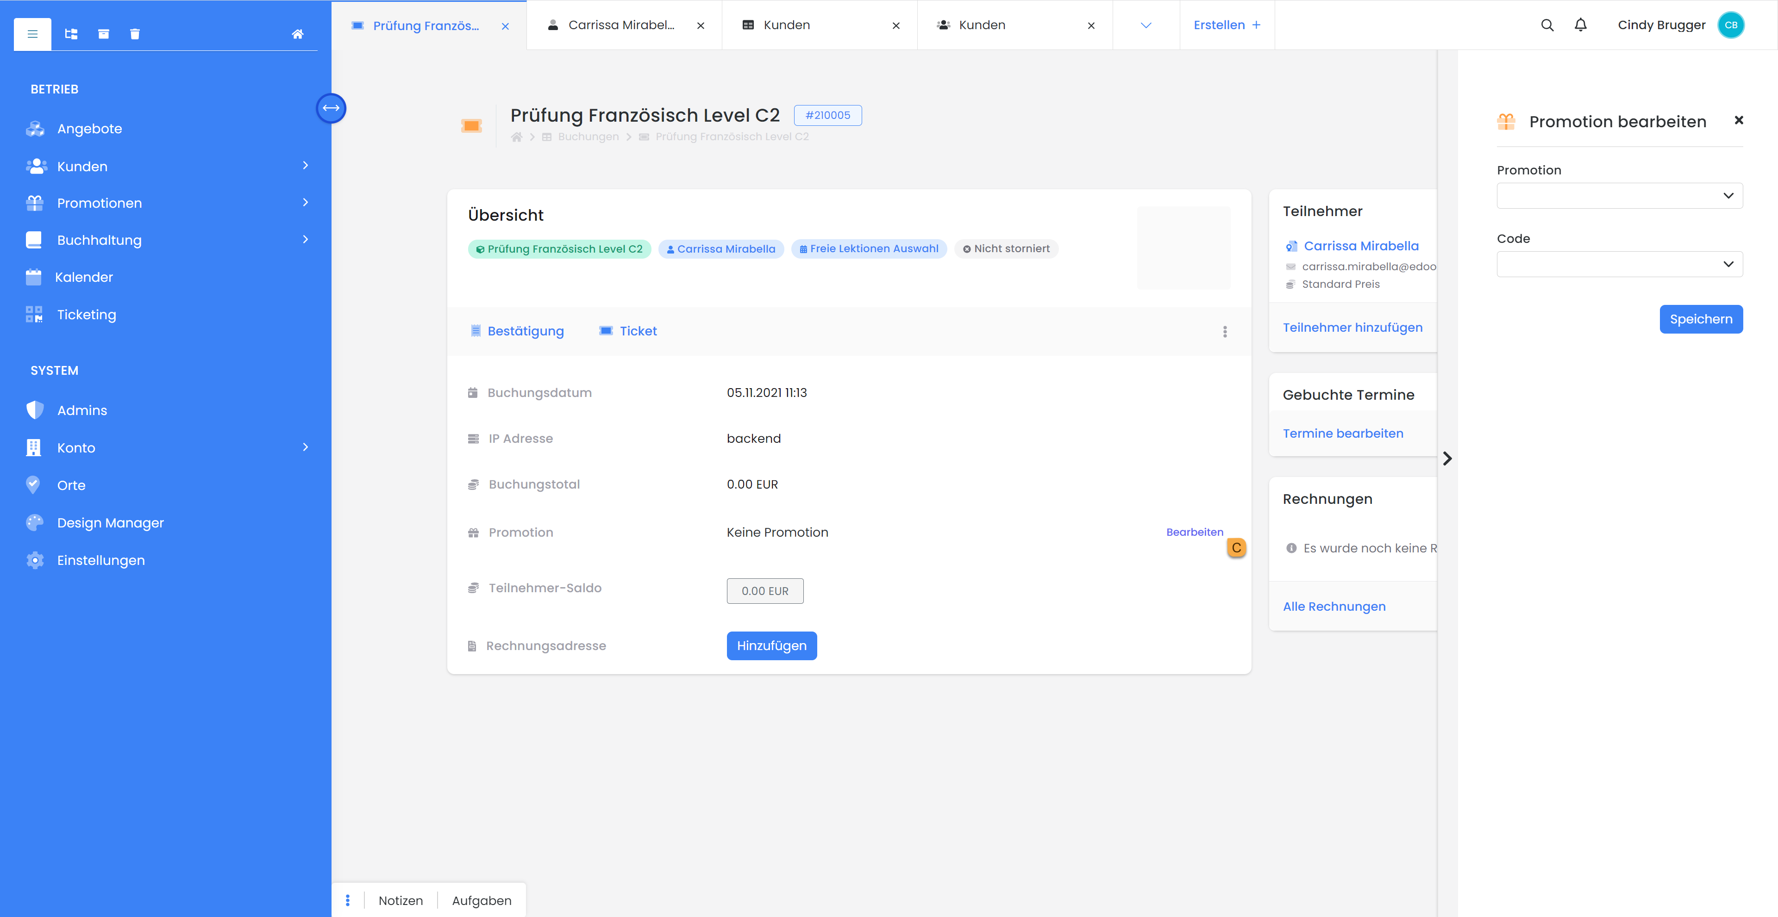Close the Promotion bearbeiten panel
1778x917 pixels.
pos(1739,121)
